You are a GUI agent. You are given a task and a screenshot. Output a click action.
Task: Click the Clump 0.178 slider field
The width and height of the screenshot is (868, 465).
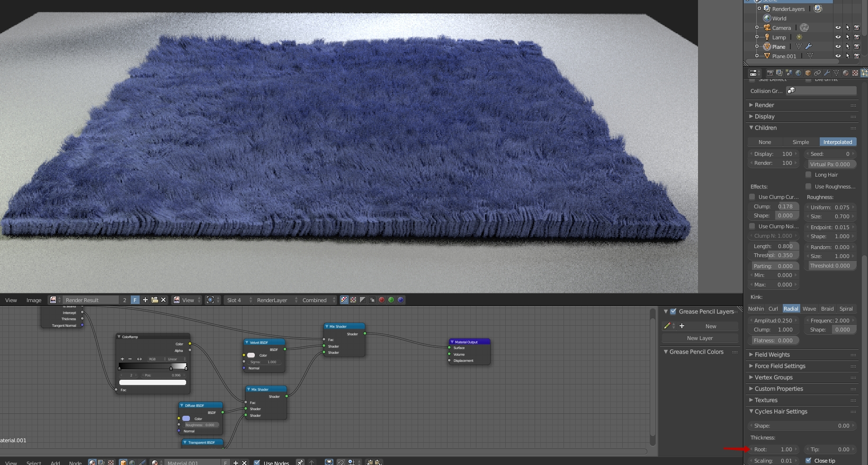pos(774,206)
